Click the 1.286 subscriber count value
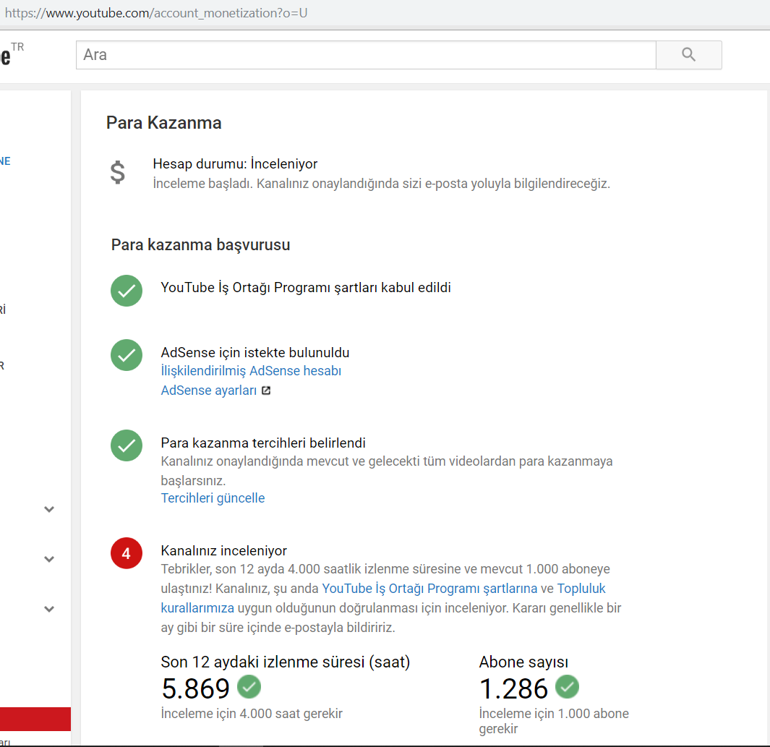 click(x=513, y=688)
